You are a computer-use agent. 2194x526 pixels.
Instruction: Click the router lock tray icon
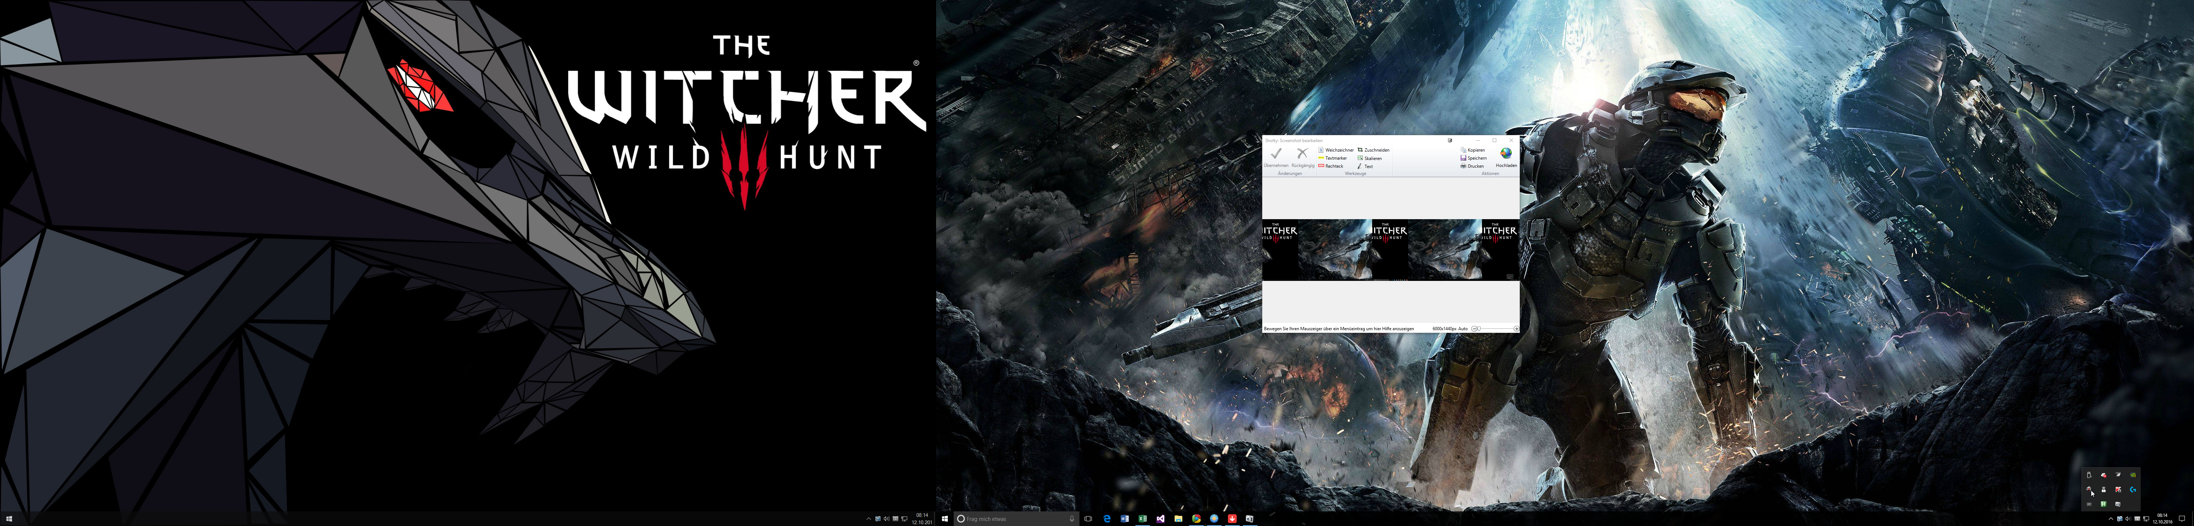pos(2104,489)
